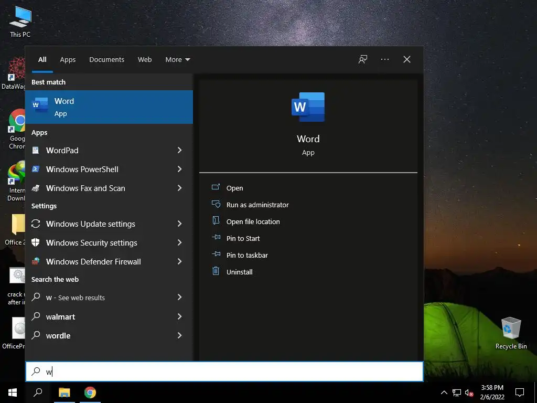This screenshot has height=403, width=537.
Task: Open the Windows Update settings icon
Action: click(x=36, y=224)
